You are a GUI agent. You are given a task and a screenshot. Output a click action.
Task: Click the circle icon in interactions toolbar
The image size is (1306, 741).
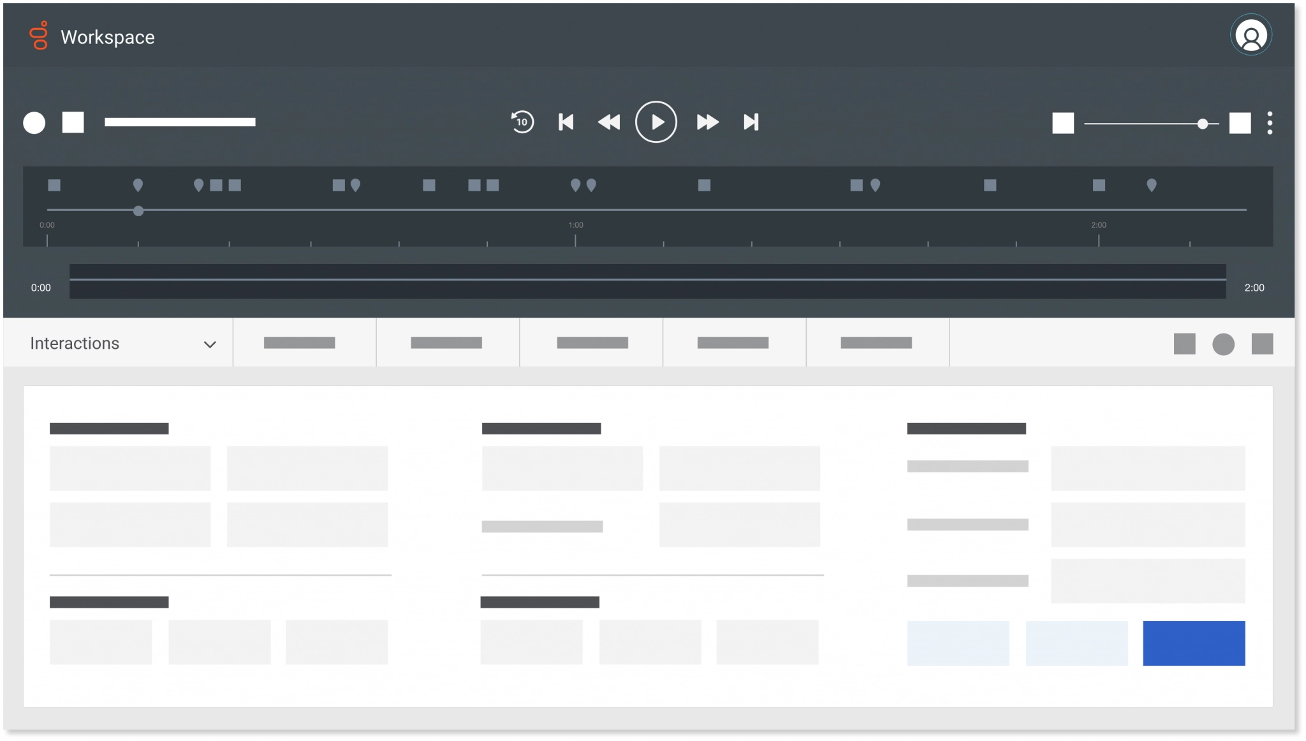coord(1224,344)
